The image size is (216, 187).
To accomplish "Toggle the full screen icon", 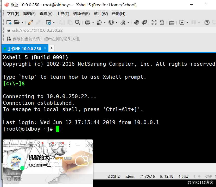I will (x=154, y=22).
